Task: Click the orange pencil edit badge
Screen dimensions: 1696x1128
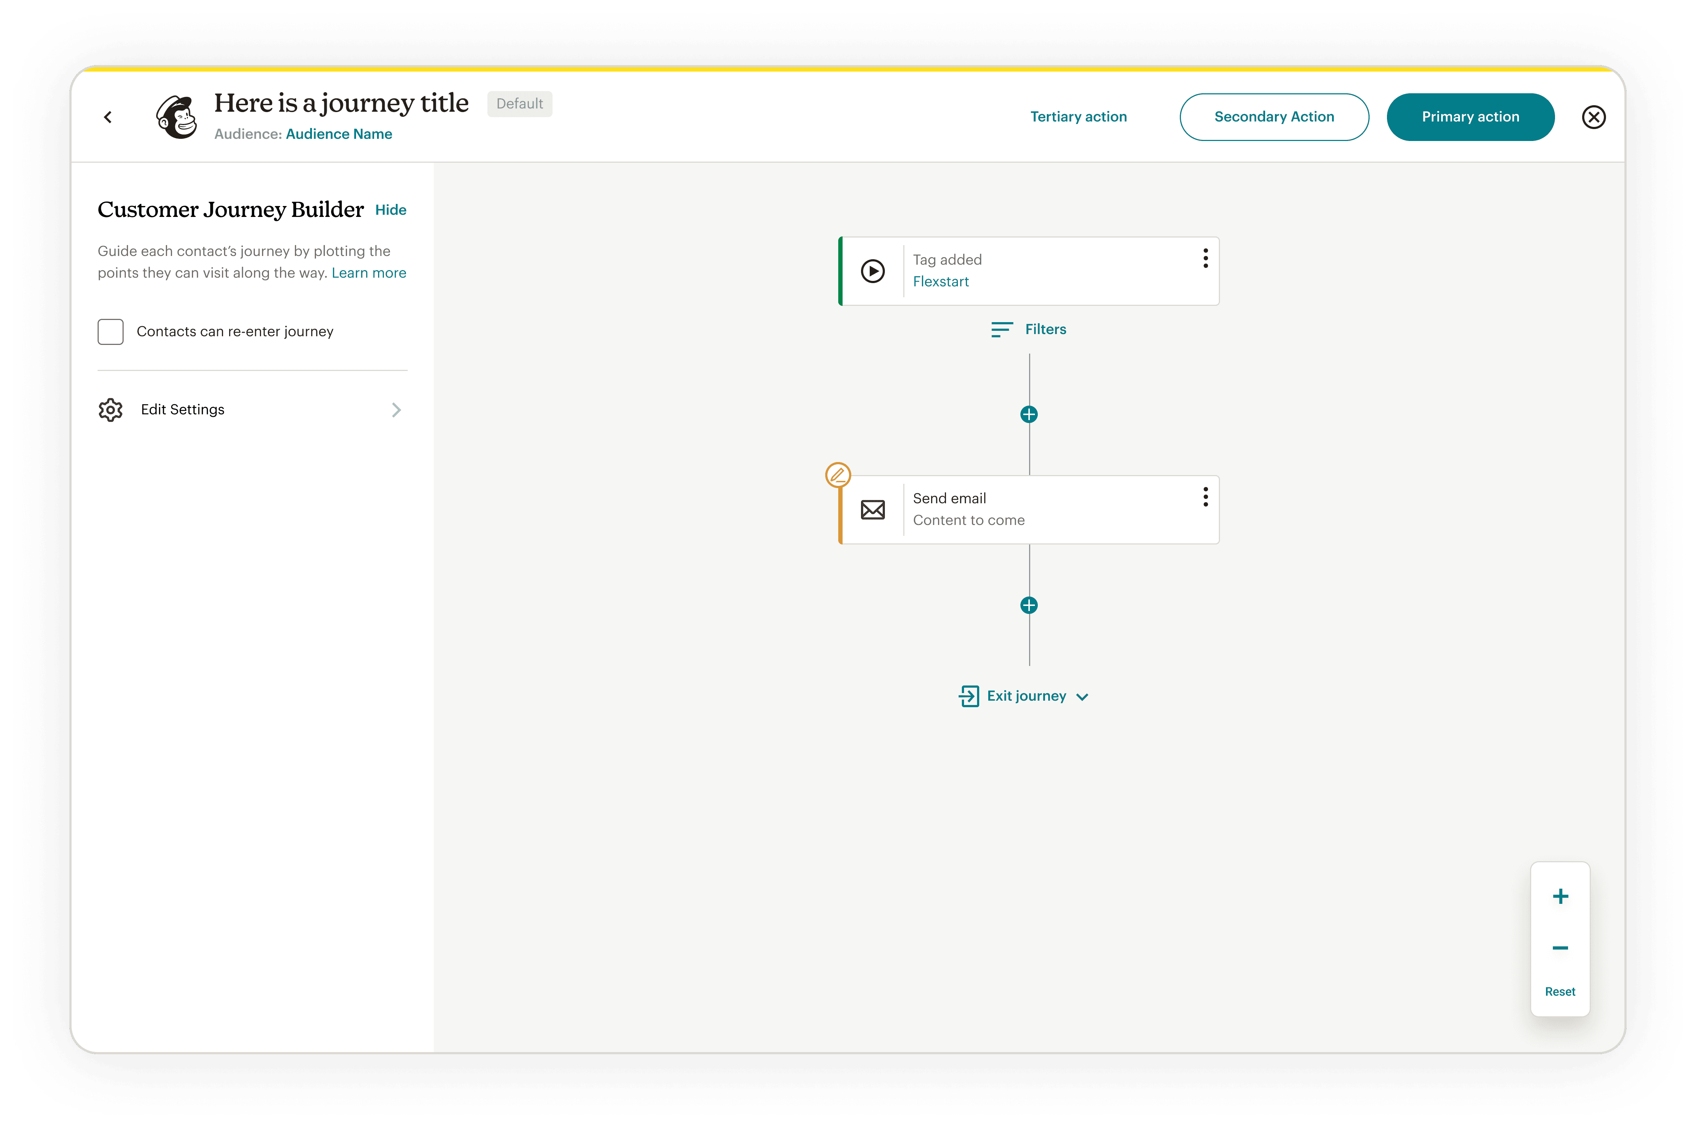Action: tap(838, 475)
